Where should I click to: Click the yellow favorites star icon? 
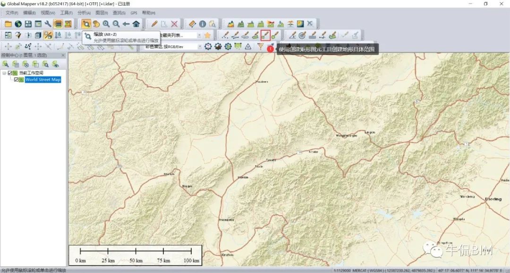(x=207, y=35)
